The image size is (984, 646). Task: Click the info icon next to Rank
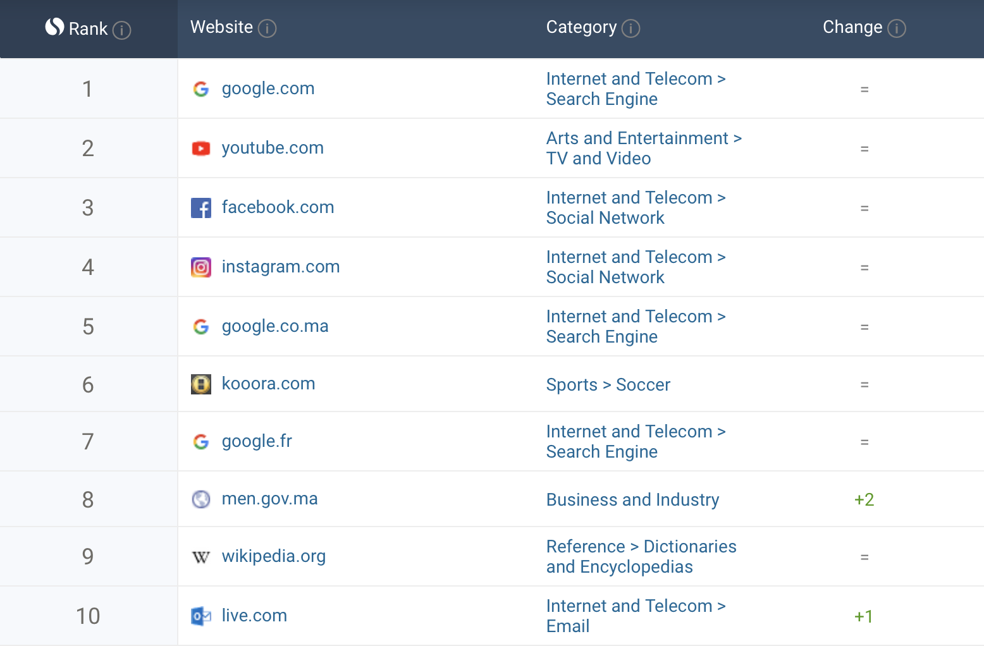121,30
